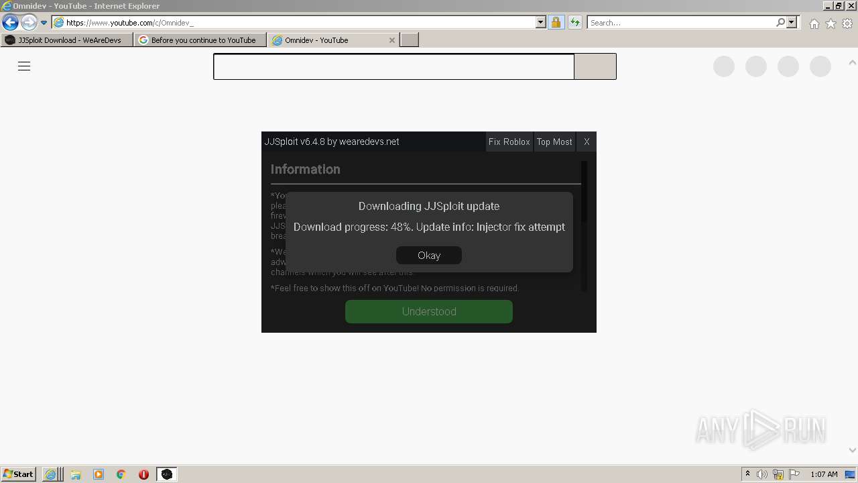The height and width of the screenshot is (483, 858).
Task: Click the YouTube URL address bar
Action: click(x=294, y=22)
